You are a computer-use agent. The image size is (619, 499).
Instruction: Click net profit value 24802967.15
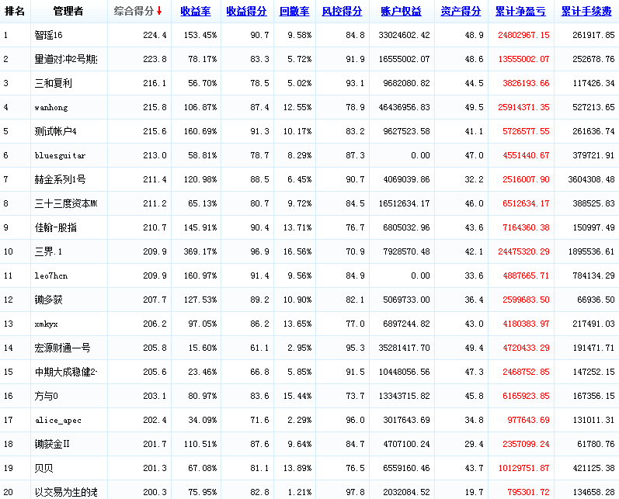(521, 36)
